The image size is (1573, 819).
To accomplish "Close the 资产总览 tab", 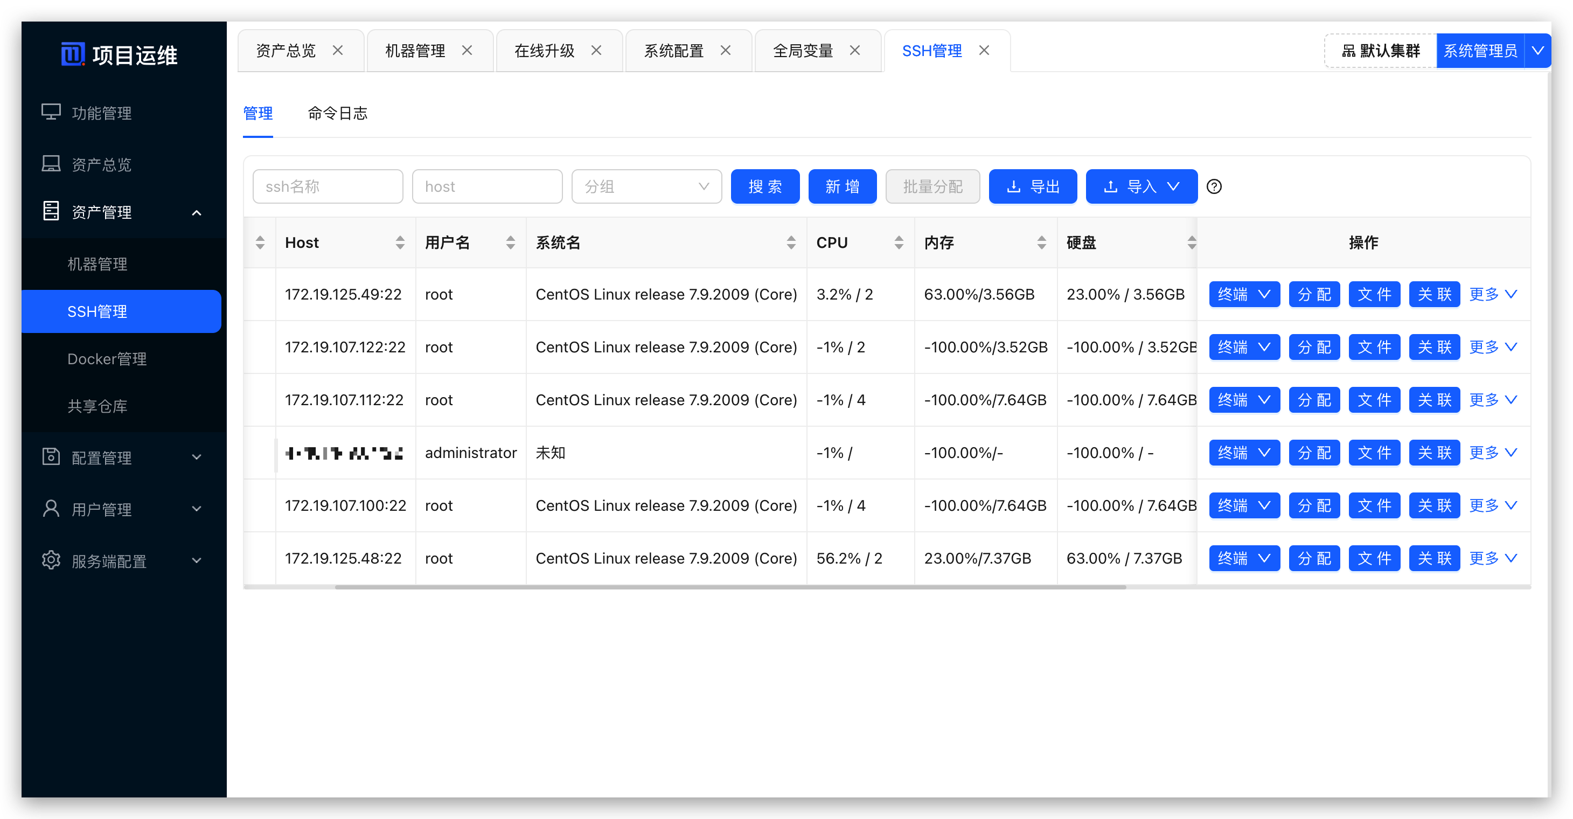I will click(x=338, y=51).
